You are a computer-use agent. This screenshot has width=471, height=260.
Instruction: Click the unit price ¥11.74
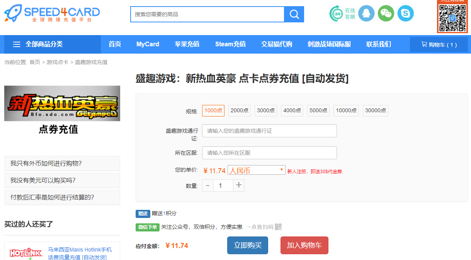click(x=214, y=171)
